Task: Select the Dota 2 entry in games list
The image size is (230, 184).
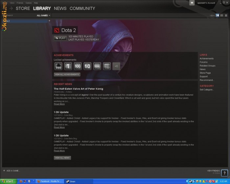Action: point(25,21)
